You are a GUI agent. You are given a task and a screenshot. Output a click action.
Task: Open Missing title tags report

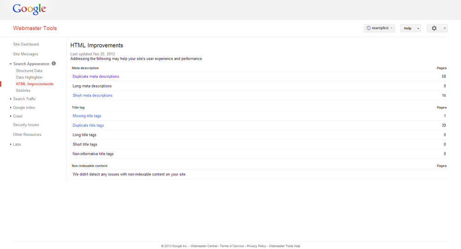pos(87,116)
